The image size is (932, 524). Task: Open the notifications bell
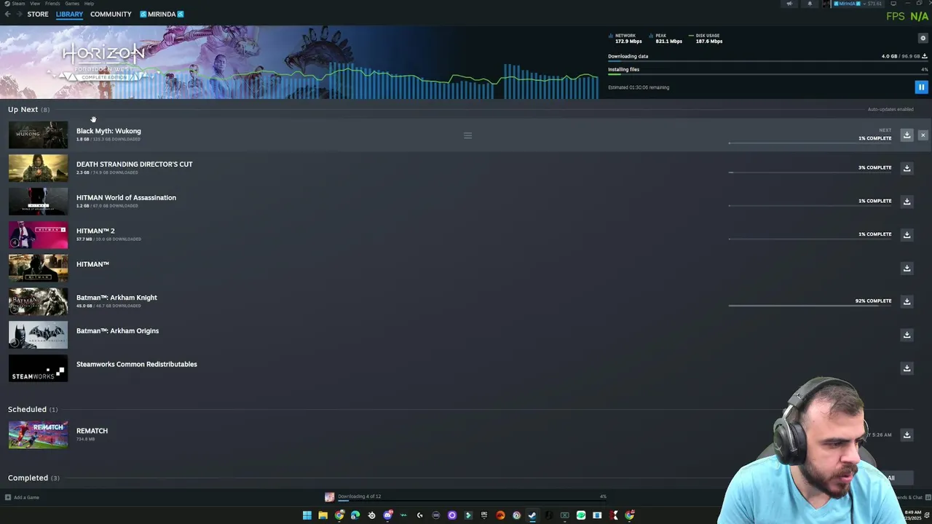point(810,4)
